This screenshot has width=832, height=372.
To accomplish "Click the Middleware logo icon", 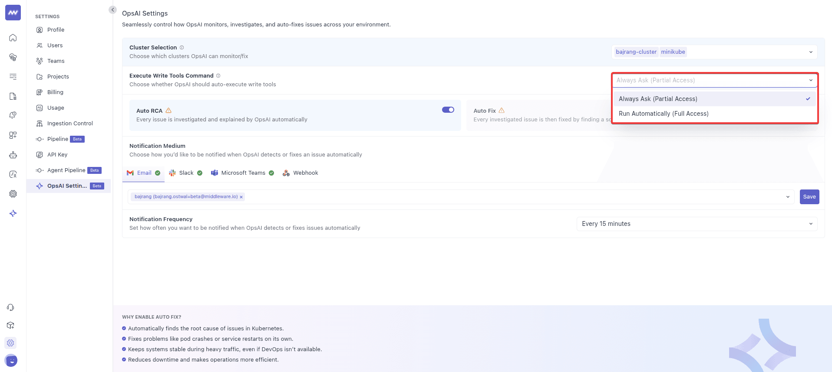I will [x=13, y=13].
